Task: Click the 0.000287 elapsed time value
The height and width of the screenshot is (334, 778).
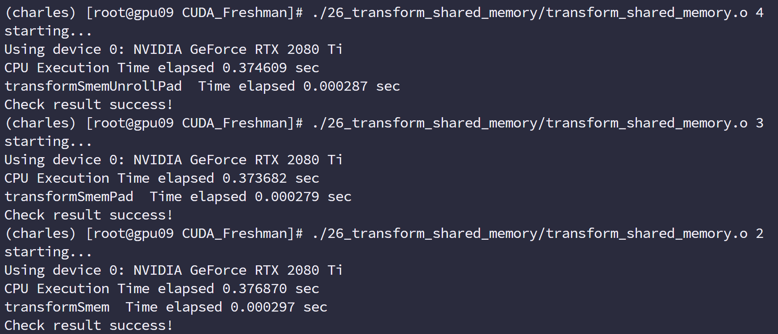Action: 335,86
